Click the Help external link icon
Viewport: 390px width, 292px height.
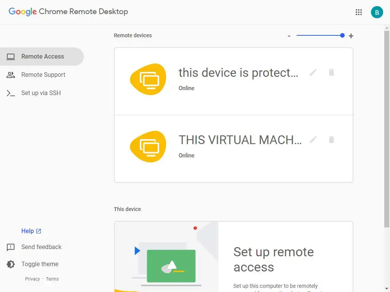point(38,231)
